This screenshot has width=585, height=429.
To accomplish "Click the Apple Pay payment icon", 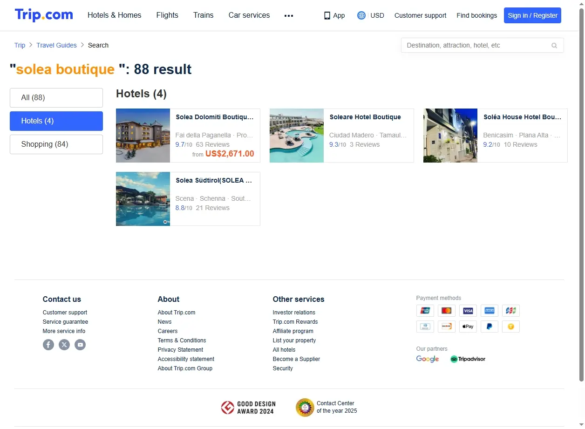I will point(468,327).
